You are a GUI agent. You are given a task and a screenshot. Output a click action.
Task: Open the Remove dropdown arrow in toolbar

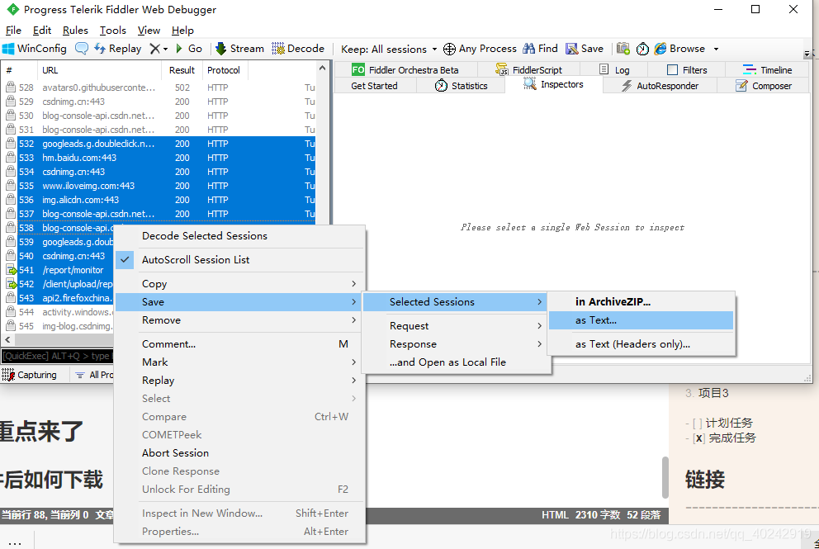[x=166, y=49]
